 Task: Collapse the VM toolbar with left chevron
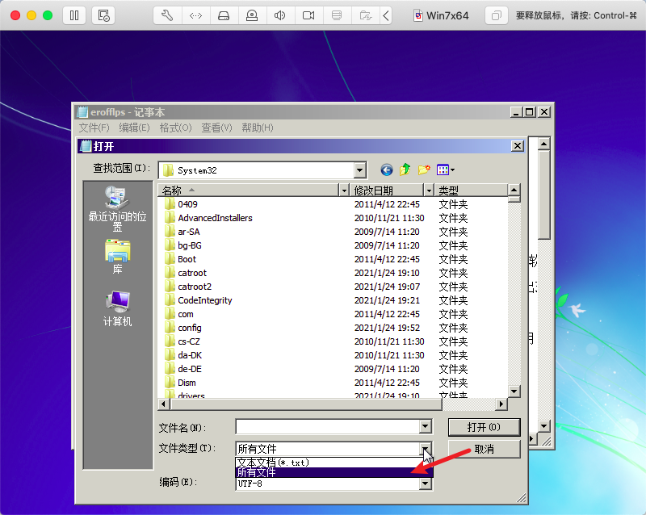tap(386, 15)
